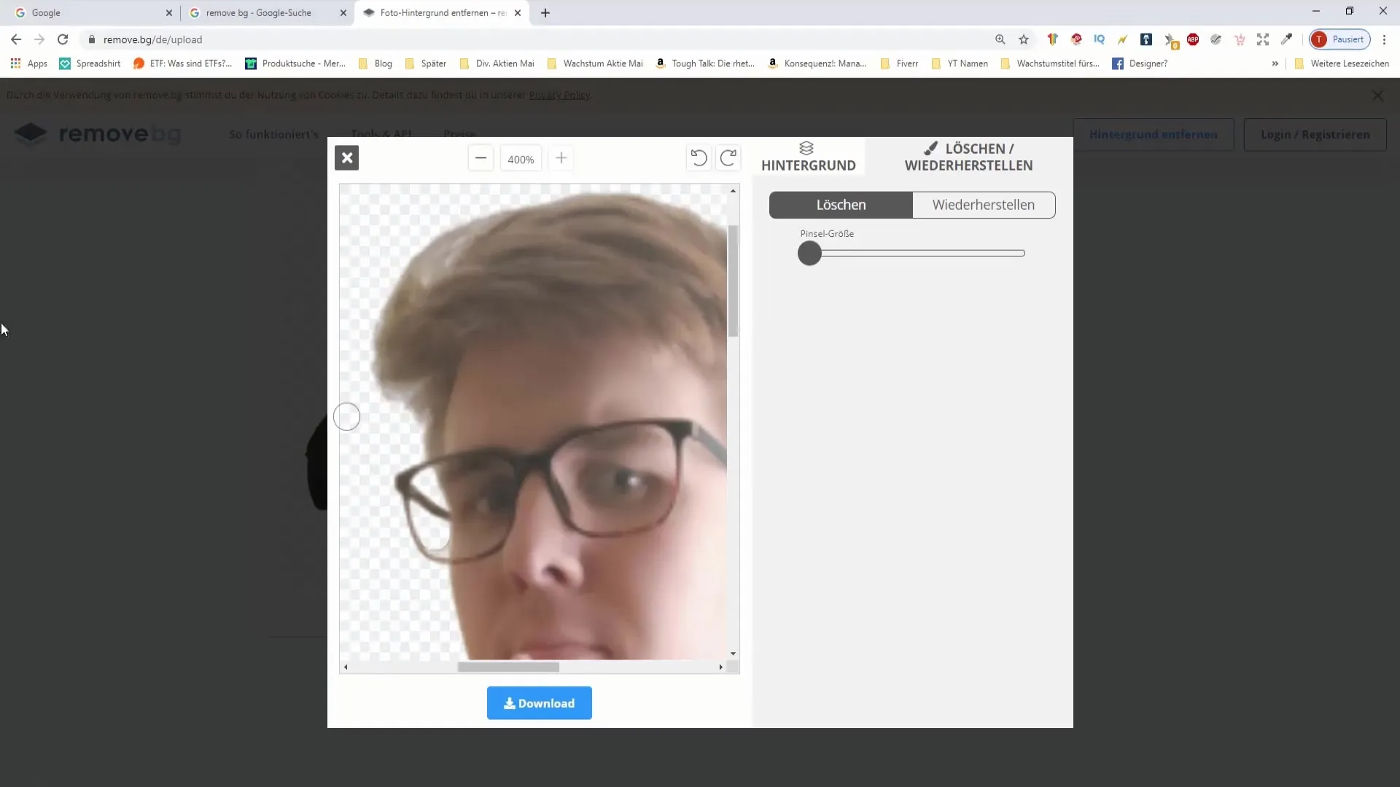Click the zoom-in plus icon

pos(561,159)
